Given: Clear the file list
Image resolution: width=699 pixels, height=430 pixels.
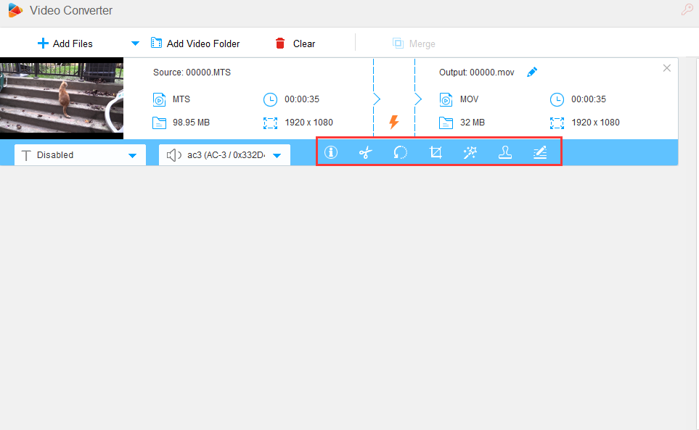Looking at the screenshot, I should [295, 44].
